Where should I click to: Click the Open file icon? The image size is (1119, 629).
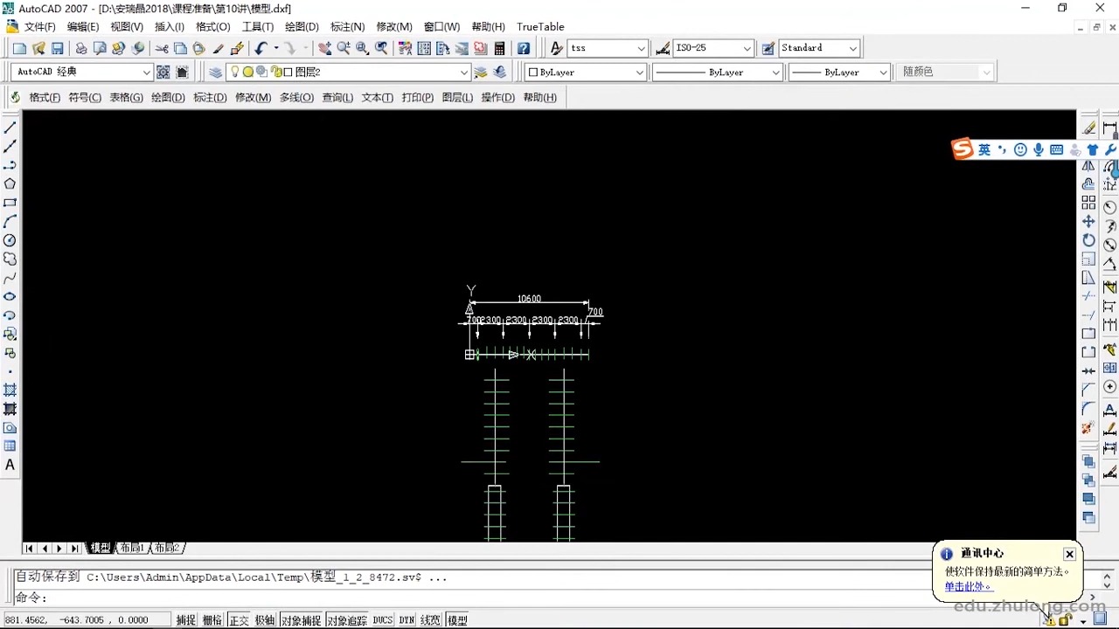[38, 48]
